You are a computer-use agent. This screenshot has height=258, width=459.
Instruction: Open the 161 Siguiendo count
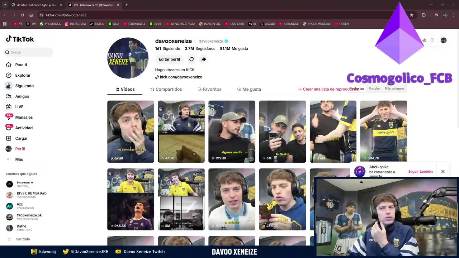tap(167, 48)
